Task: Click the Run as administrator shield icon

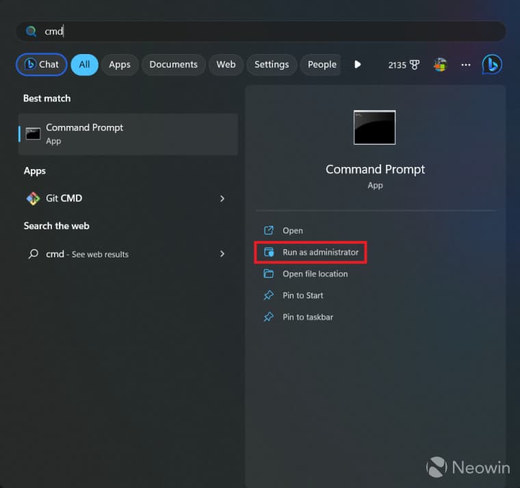Action: [269, 252]
